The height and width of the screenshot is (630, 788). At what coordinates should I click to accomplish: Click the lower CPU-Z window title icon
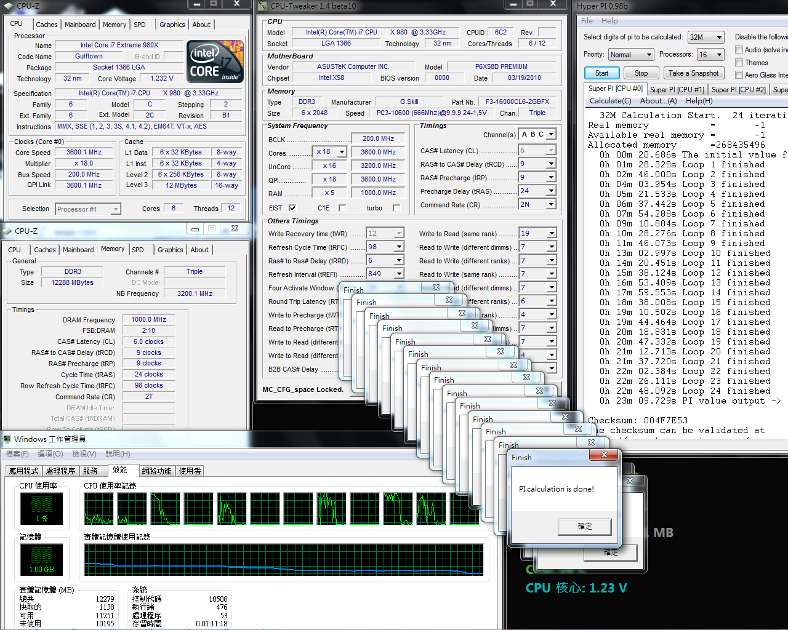point(7,231)
